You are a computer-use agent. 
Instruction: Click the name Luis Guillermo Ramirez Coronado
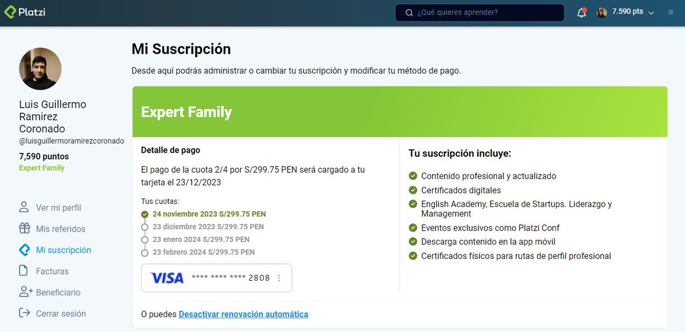pos(53,116)
